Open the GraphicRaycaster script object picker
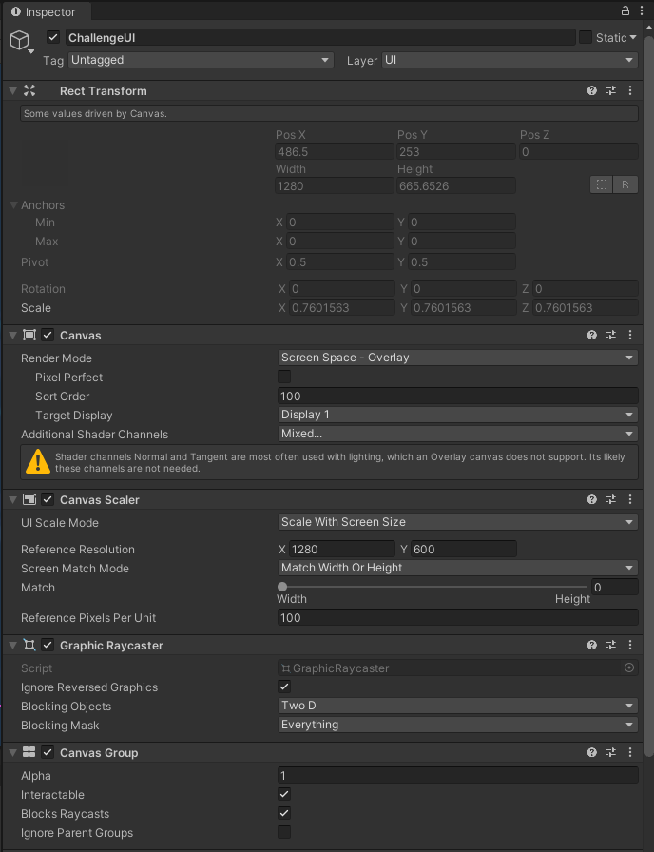This screenshot has height=852, width=654. 628,668
